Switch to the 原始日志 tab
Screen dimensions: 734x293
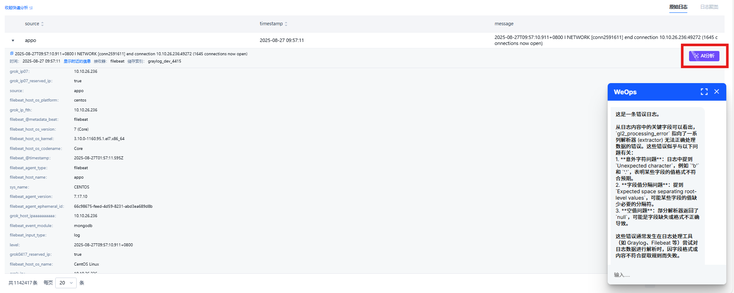coord(678,7)
